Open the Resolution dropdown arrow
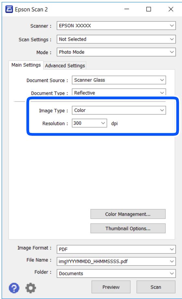 pyautogui.click(x=103, y=123)
